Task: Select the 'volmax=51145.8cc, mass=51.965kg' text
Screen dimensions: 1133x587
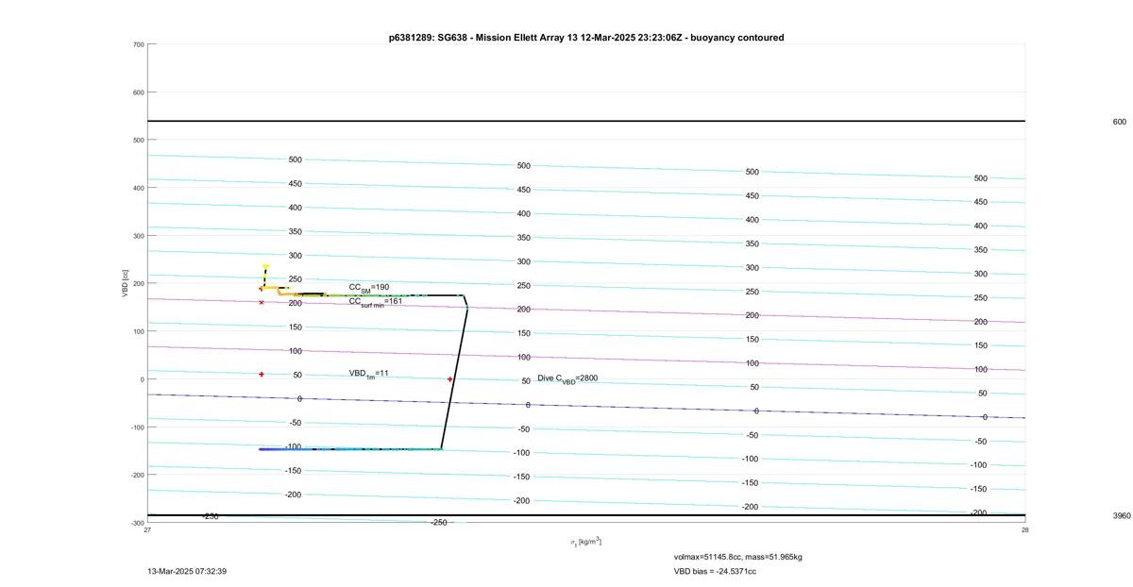Action: click(x=738, y=557)
